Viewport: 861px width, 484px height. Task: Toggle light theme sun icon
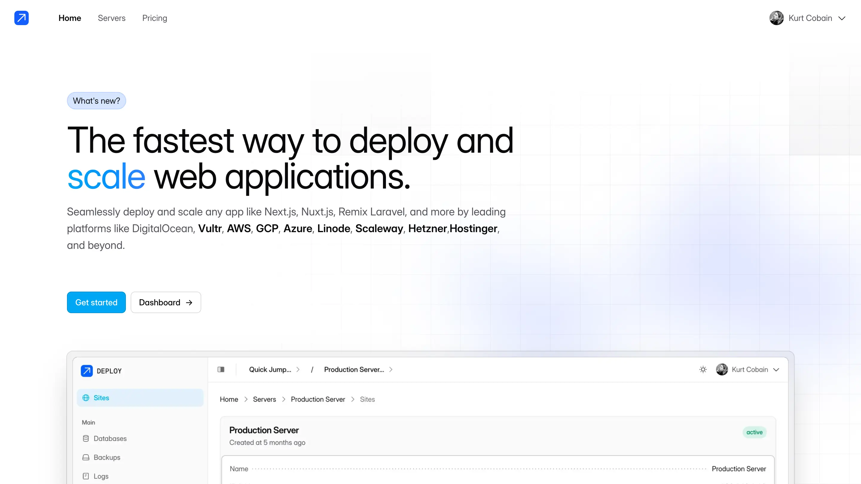[703, 370]
